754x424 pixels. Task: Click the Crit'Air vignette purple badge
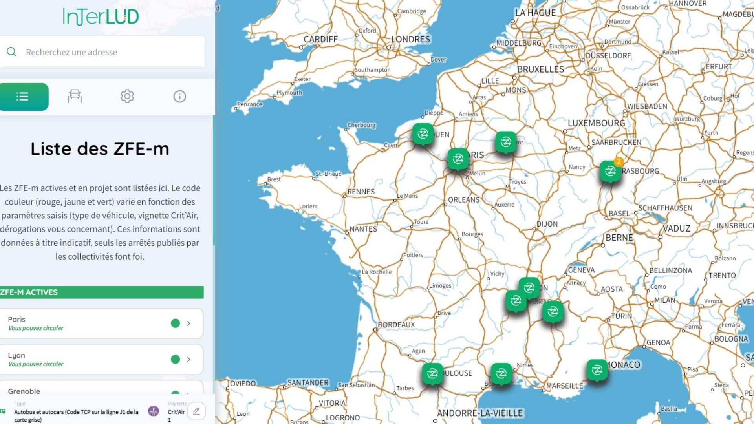[154, 411]
